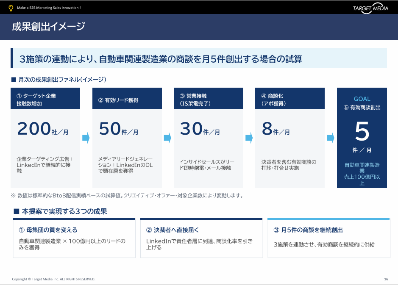The width and height of the screenshot is (398, 285).
Task: Click card title ③ 月5件の商談を継続創出
Action: coord(308,230)
